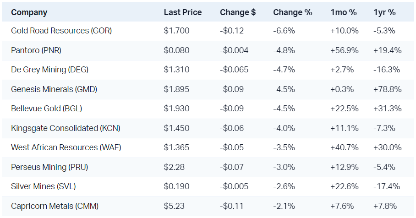The height and width of the screenshot is (218, 416).
Task: Select De Grey Mining (DEG) row
Action: 49,70
